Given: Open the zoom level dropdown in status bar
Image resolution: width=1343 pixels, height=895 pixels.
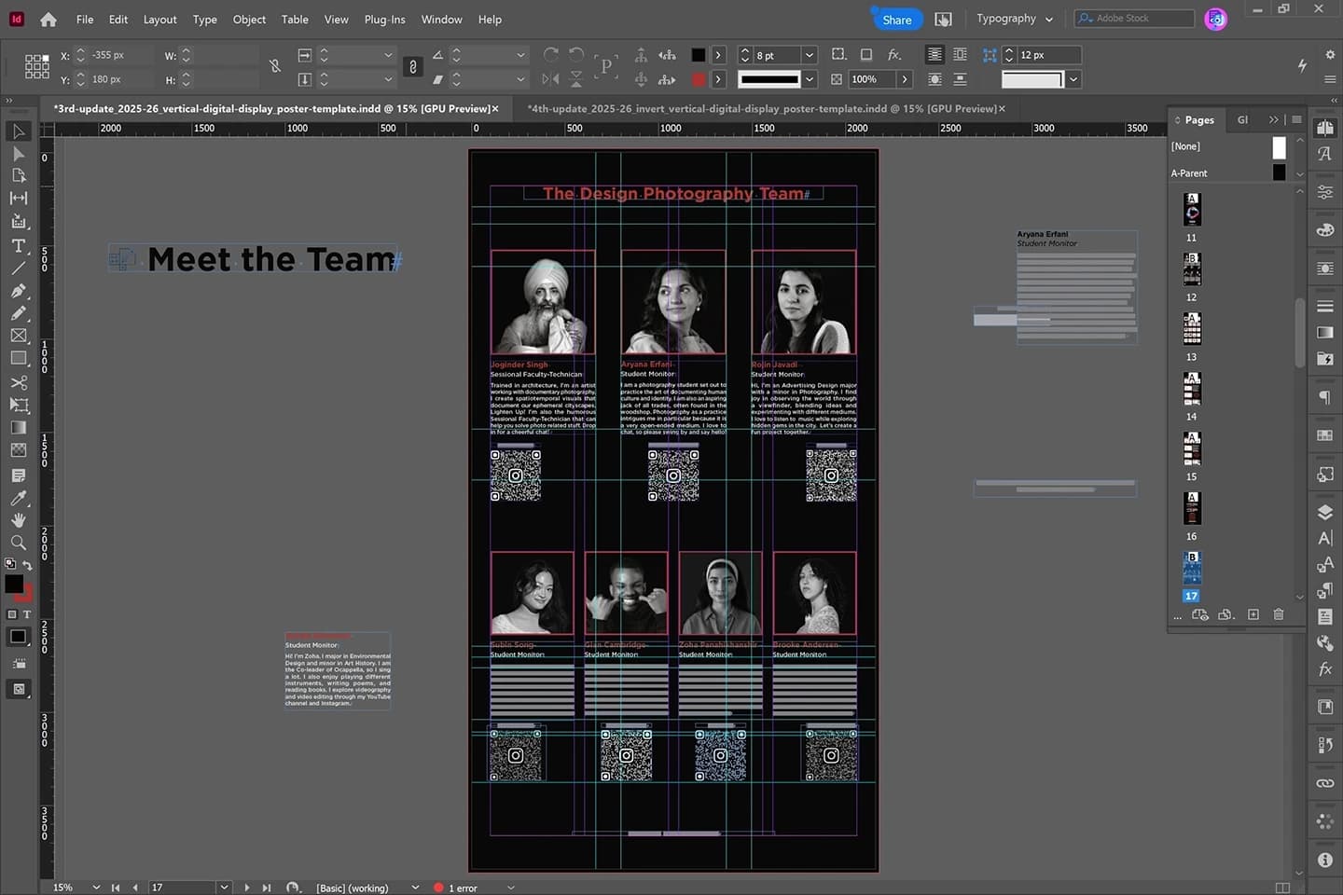Looking at the screenshot, I should 96,888.
